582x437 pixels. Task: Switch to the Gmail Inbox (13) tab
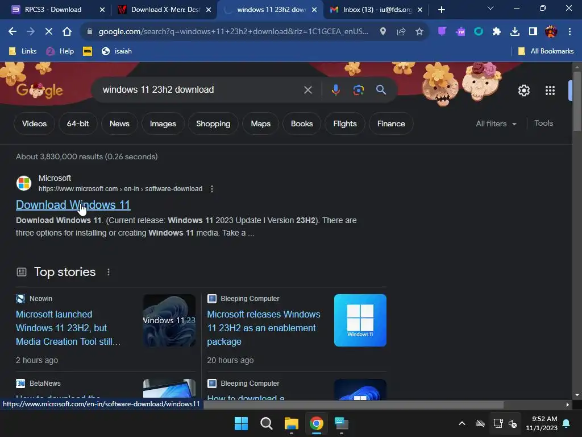point(375,10)
